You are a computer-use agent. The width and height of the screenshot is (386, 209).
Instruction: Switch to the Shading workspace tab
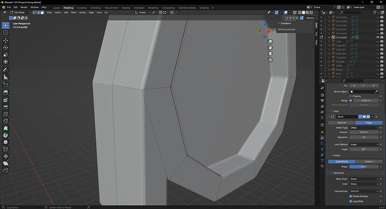(126, 8)
